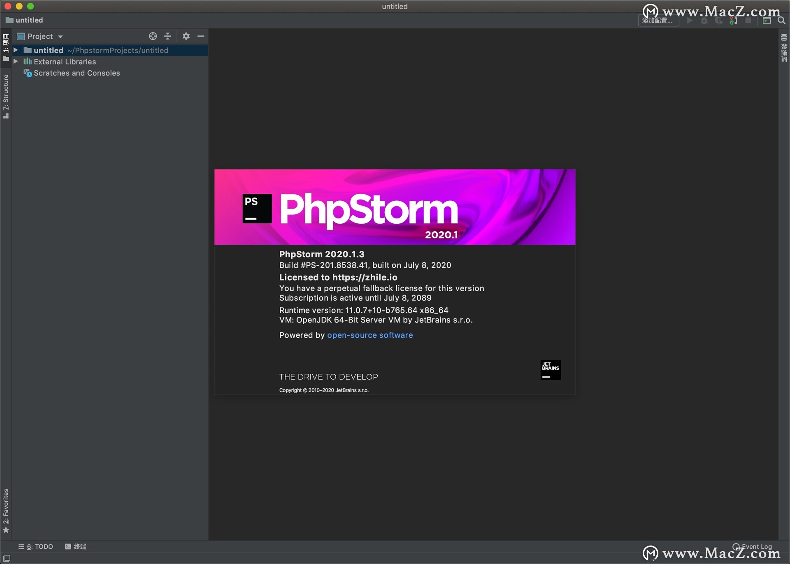This screenshot has height=564, width=790.
Task: Click the Collapse All icon in Project panel
Action: tap(169, 37)
